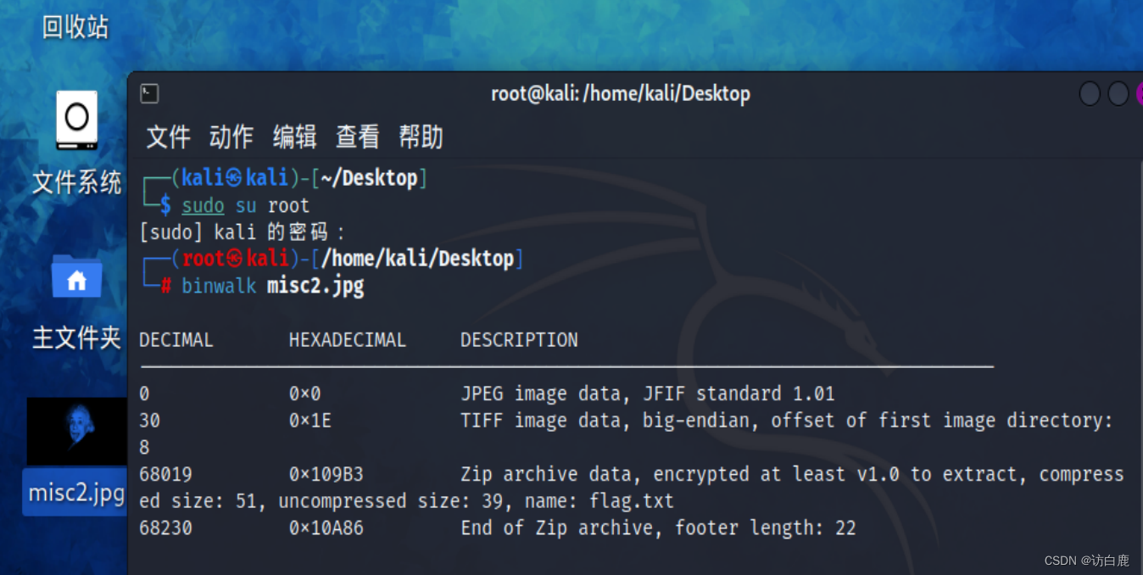
Task: Click the root@kali:/home/kali/Desktop title text
Action: click(x=621, y=93)
